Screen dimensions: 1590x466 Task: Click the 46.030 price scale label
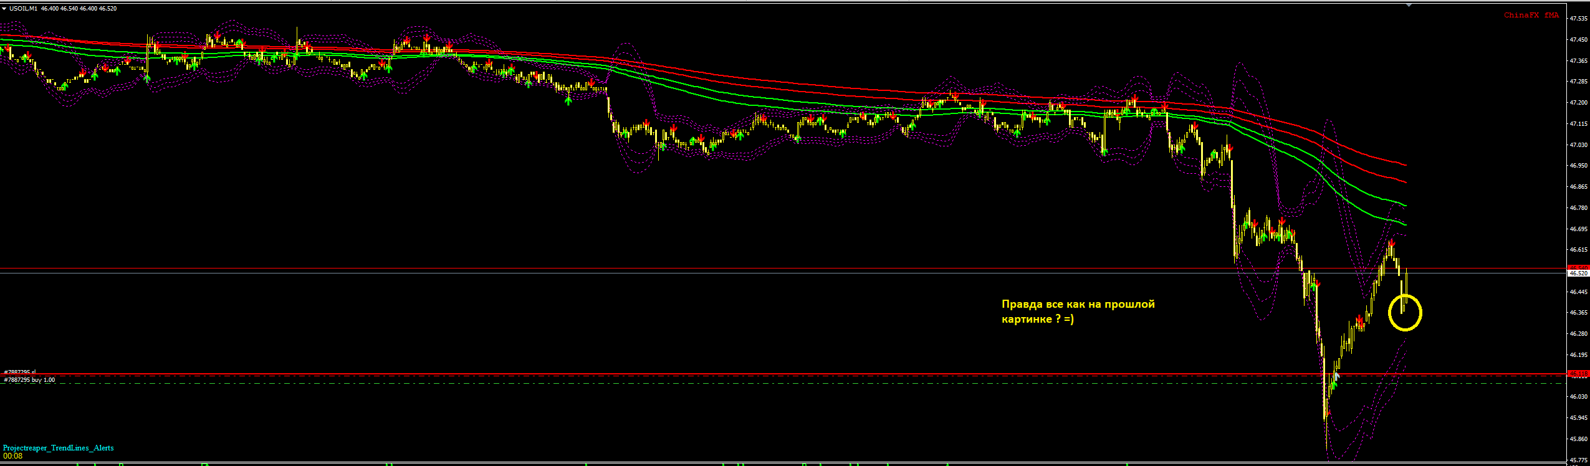1579,397
